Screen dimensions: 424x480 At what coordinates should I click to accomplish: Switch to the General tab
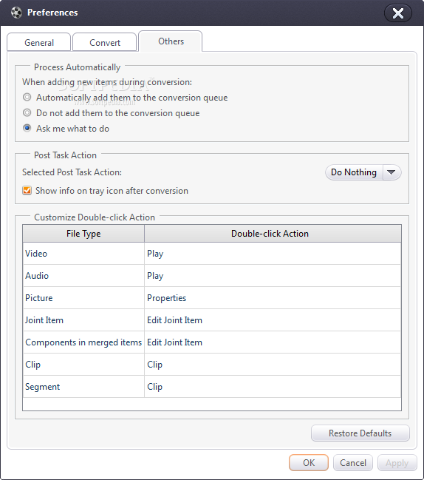(39, 42)
